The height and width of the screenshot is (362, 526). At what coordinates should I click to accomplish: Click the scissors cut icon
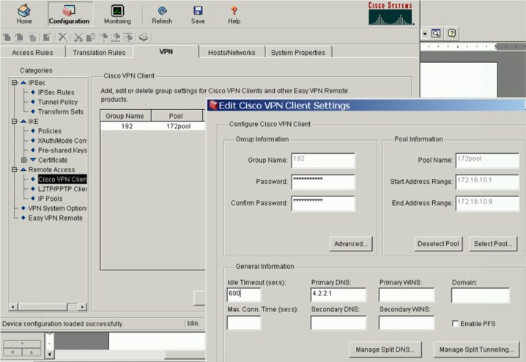[78, 37]
